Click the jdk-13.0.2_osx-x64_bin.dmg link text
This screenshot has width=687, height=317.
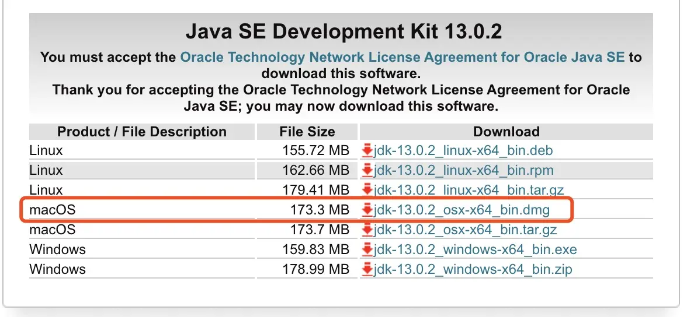(x=462, y=210)
